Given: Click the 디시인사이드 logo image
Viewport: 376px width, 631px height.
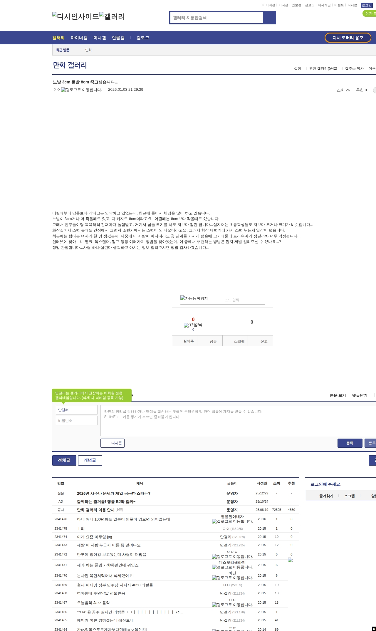Looking at the screenshot, I should (x=76, y=16).
